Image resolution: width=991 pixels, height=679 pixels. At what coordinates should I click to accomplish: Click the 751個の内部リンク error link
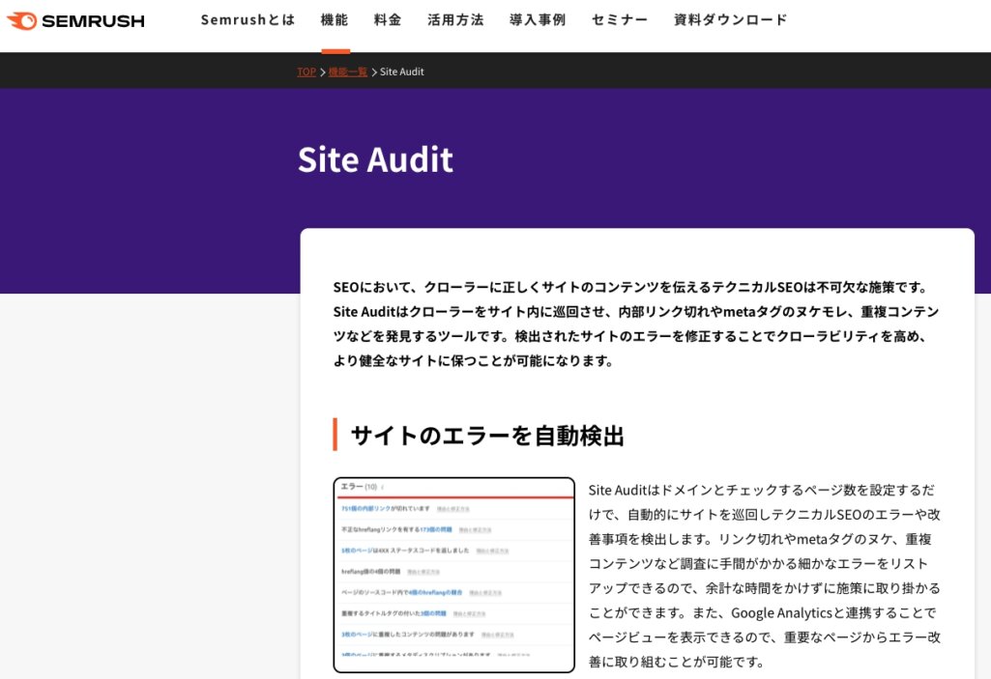click(367, 508)
